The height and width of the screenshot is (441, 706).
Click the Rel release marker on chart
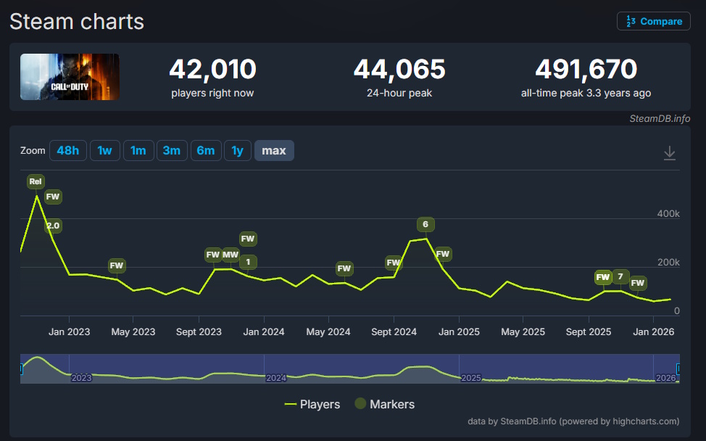click(x=36, y=181)
